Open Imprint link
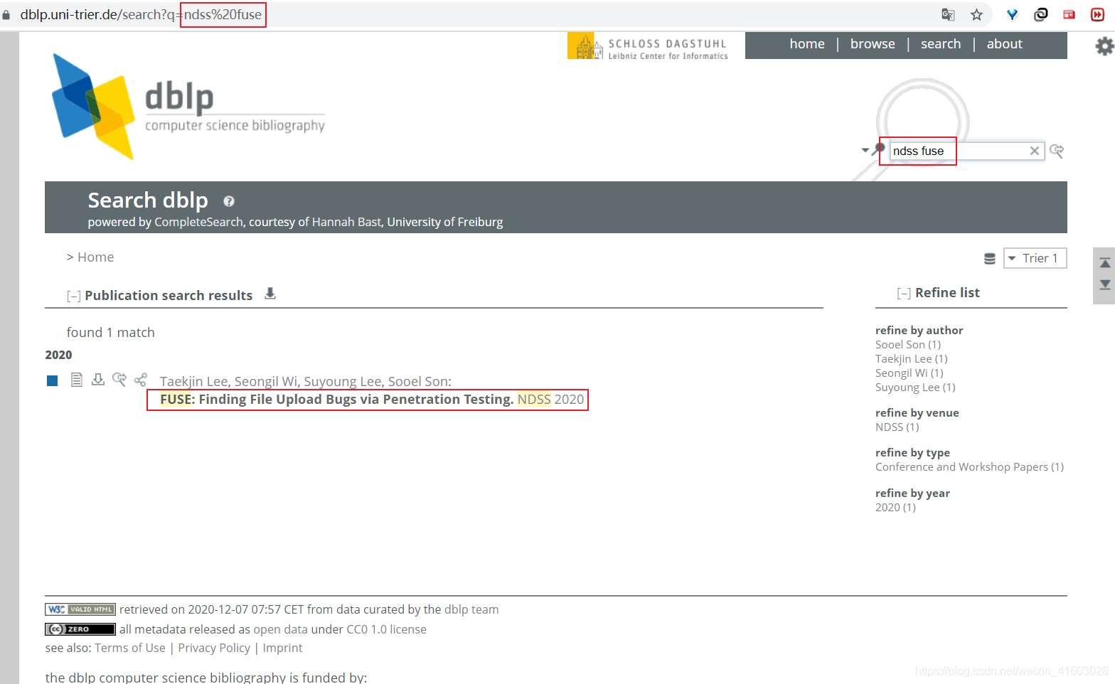This screenshot has height=684, width=1115. [282, 648]
